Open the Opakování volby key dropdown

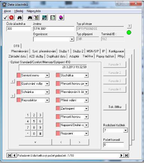click(x=47, y=84)
